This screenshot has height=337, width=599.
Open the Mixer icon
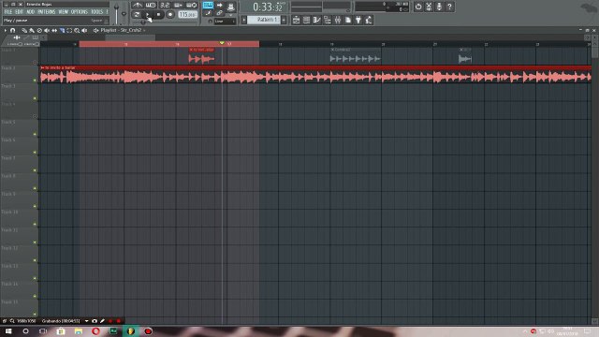coord(338,20)
